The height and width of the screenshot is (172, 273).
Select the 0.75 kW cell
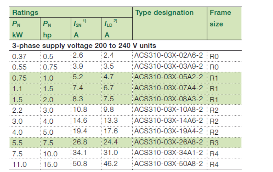click(19, 78)
